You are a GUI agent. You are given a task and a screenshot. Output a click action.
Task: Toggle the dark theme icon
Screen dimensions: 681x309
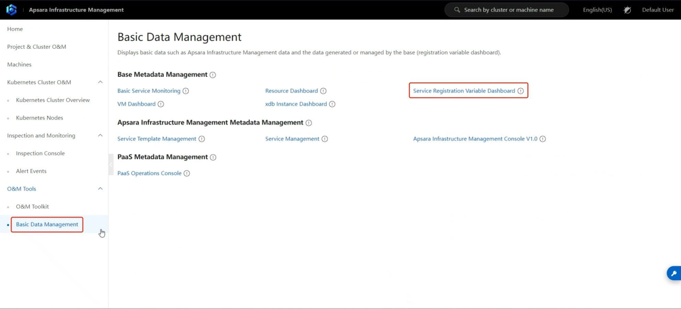pyautogui.click(x=627, y=10)
